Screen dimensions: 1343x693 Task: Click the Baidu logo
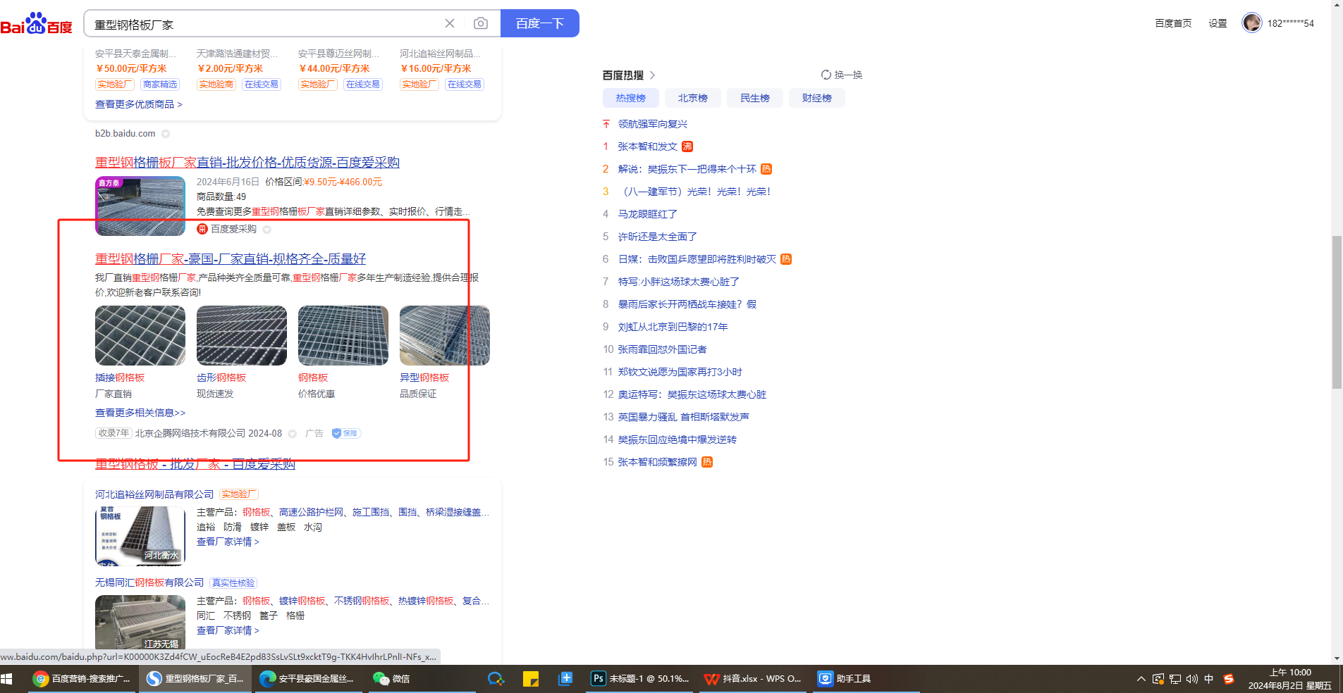[x=36, y=24]
